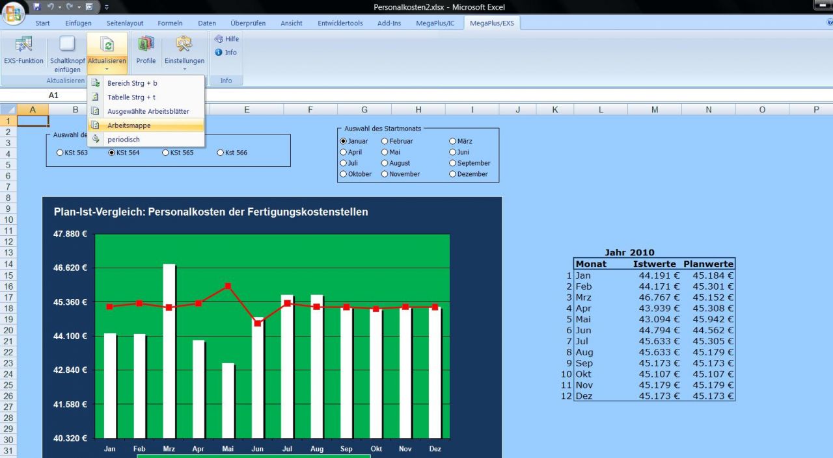
Task: Open the Office button menu
Action: coord(14,13)
